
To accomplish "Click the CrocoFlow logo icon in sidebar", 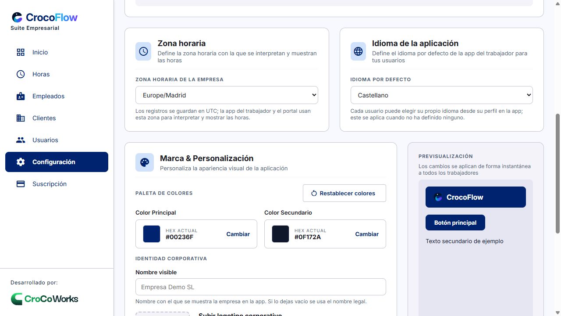I will pos(17,18).
